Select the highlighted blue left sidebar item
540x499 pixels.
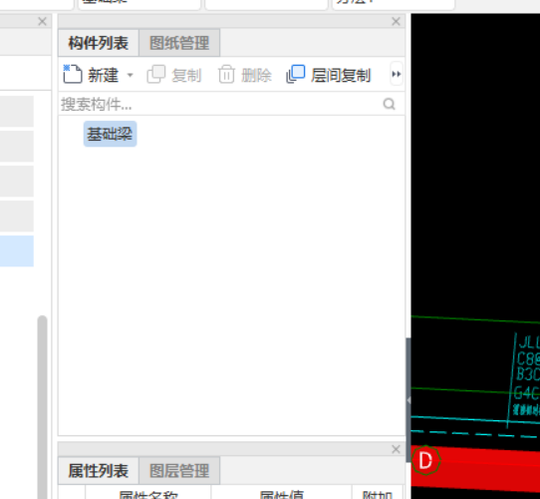[17, 250]
